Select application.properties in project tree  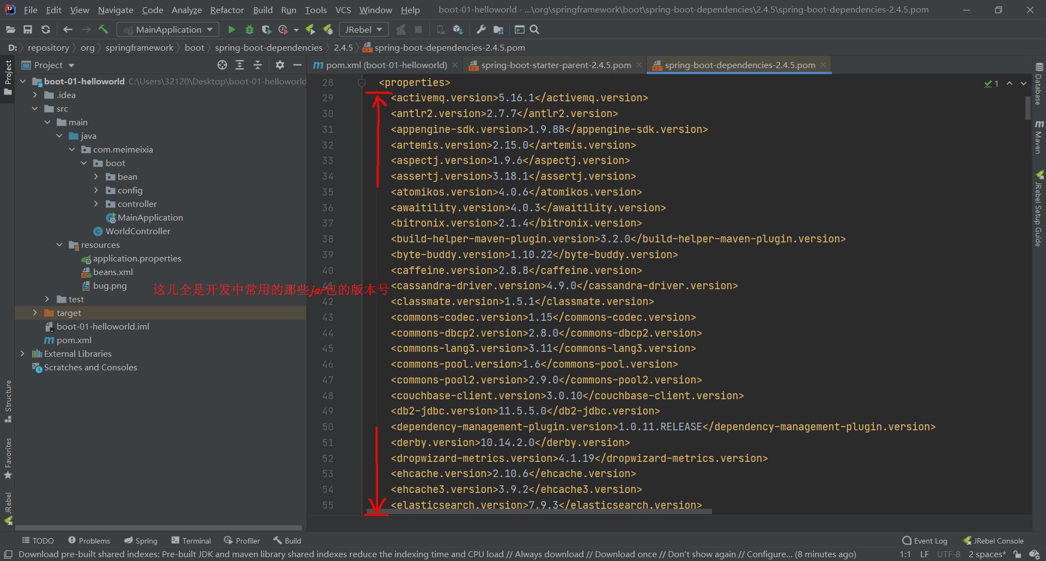pyautogui.click(x=137, y=258)
